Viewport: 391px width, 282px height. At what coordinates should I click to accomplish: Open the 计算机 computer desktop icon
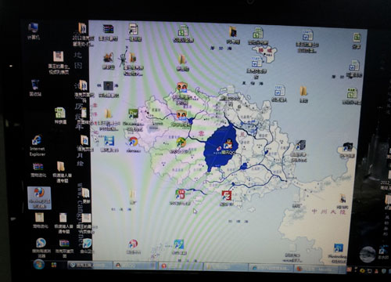click(34, 31)
